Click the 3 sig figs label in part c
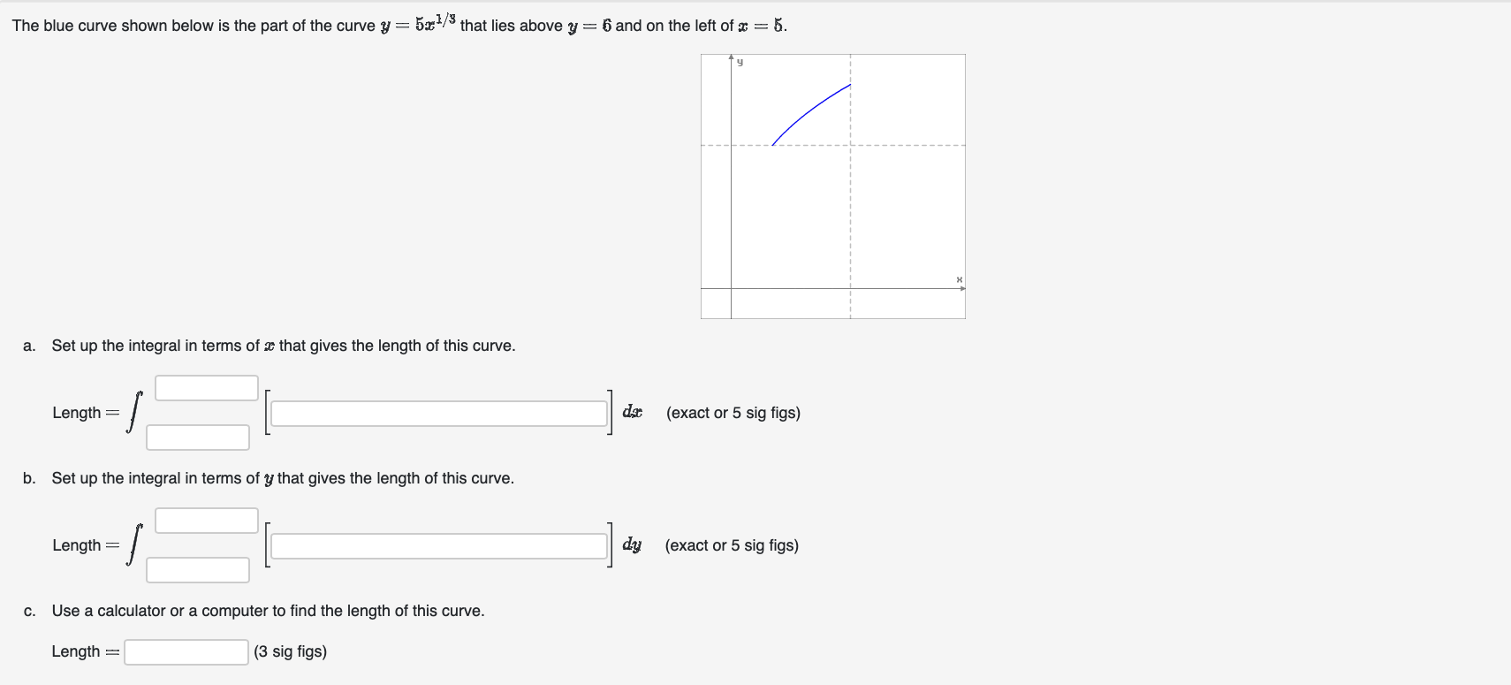1511x685 pixels. tap(290, 651)
